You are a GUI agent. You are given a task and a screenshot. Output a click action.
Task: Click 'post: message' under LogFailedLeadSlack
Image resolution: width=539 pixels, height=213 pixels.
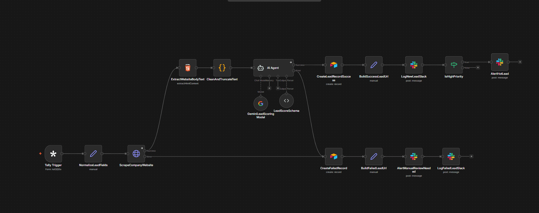451,172
